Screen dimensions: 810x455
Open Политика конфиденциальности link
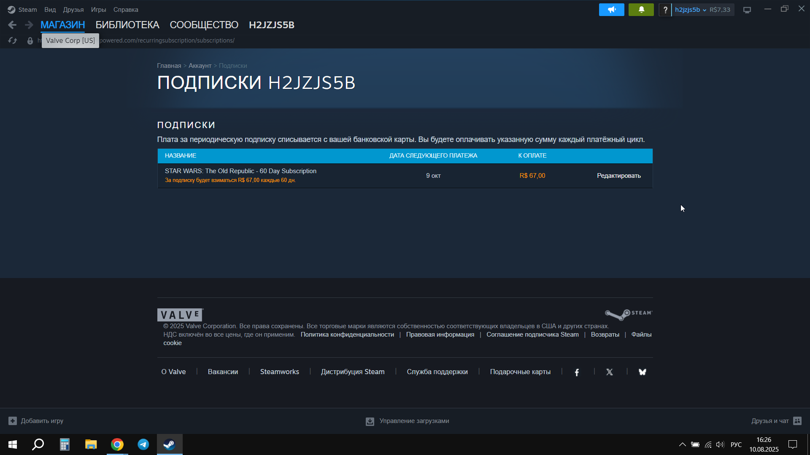tap(347, 335)
